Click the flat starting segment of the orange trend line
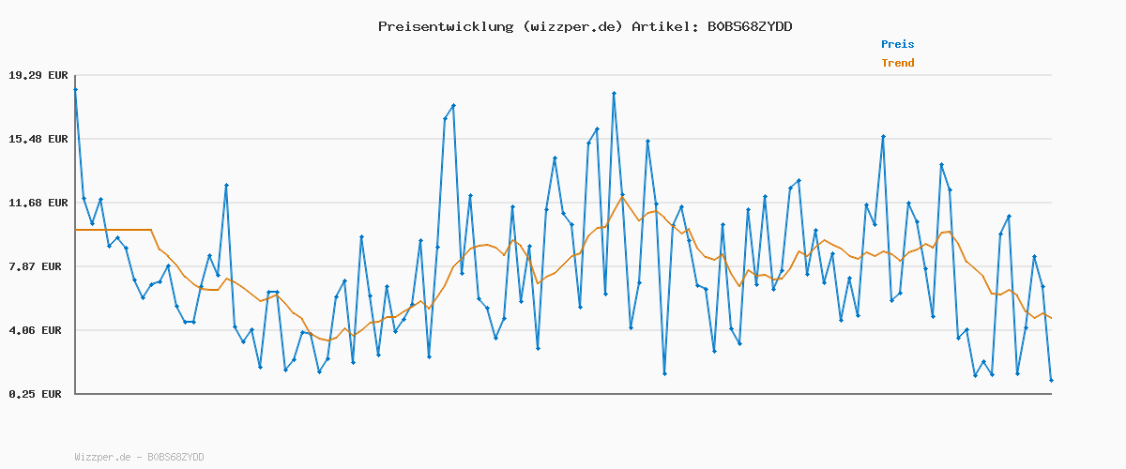Screen dimensions: 1126x469 pyautogui.click(x=113, y=230)
